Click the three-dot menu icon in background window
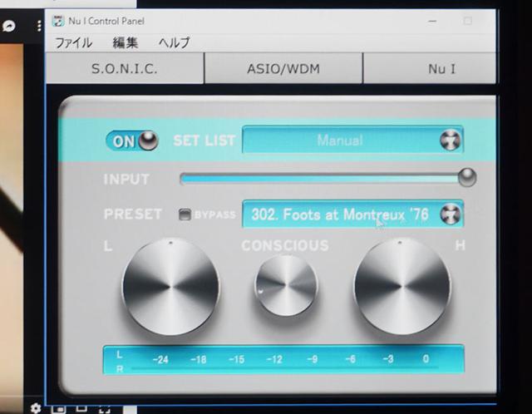This screenshot has width=532, height=414. pyautogui.click(x=39, y=26)
